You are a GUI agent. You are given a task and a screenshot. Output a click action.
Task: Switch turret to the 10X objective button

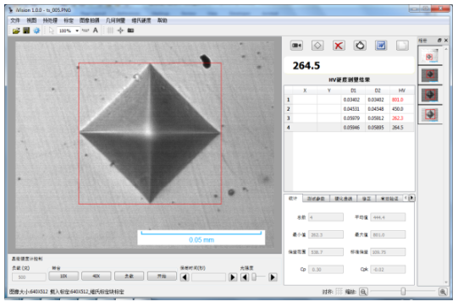pos(63,276)
